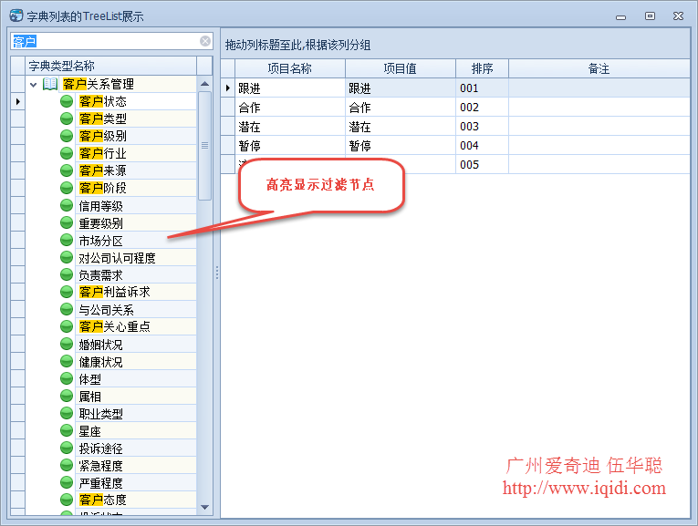Viewport: 698px width, 526px height.
Task: Maximize the TreeList window
Action: (x=650, y=16)
